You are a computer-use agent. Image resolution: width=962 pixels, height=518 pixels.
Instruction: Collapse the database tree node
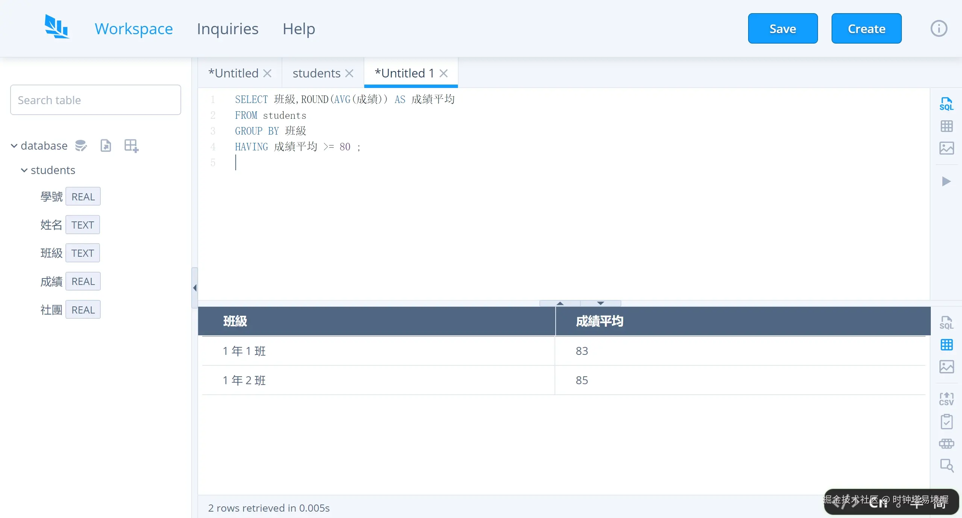click(14, 145)
